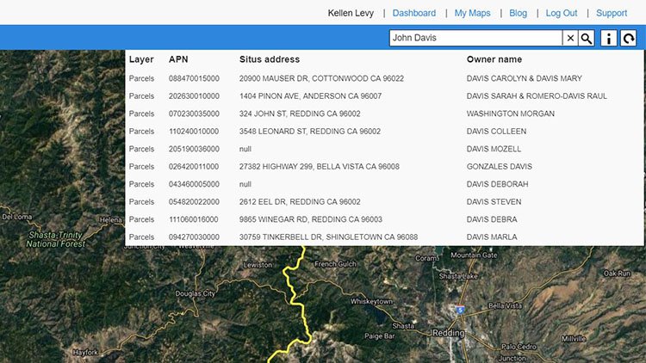Select APN 088470015000
The width and height of the screenshot is (646, 363).
[x=194, y=78]
